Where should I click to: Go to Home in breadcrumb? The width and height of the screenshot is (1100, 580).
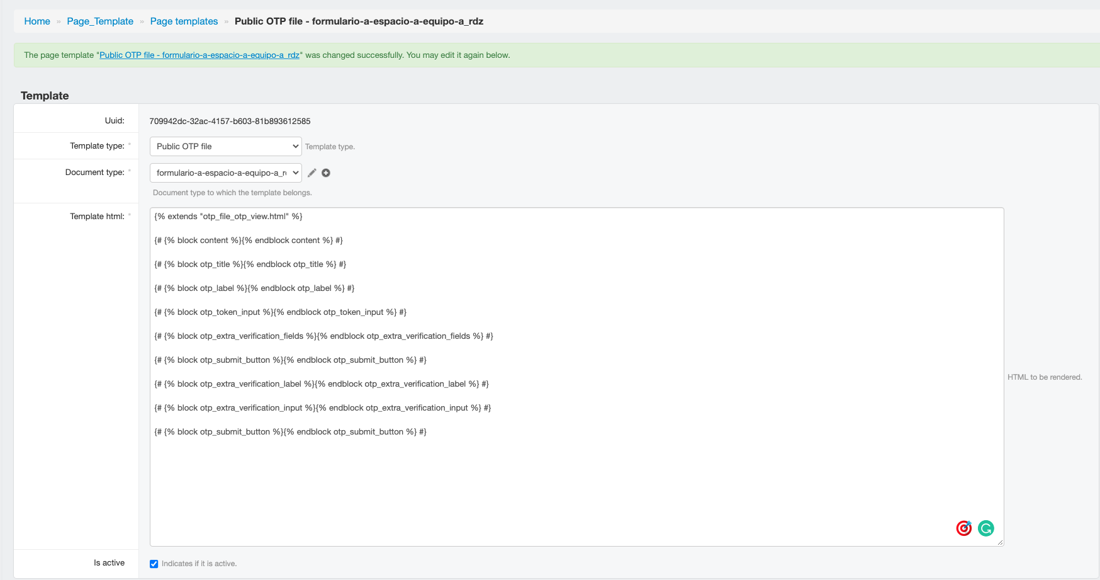pyautogui.click(x=37, y=21)
